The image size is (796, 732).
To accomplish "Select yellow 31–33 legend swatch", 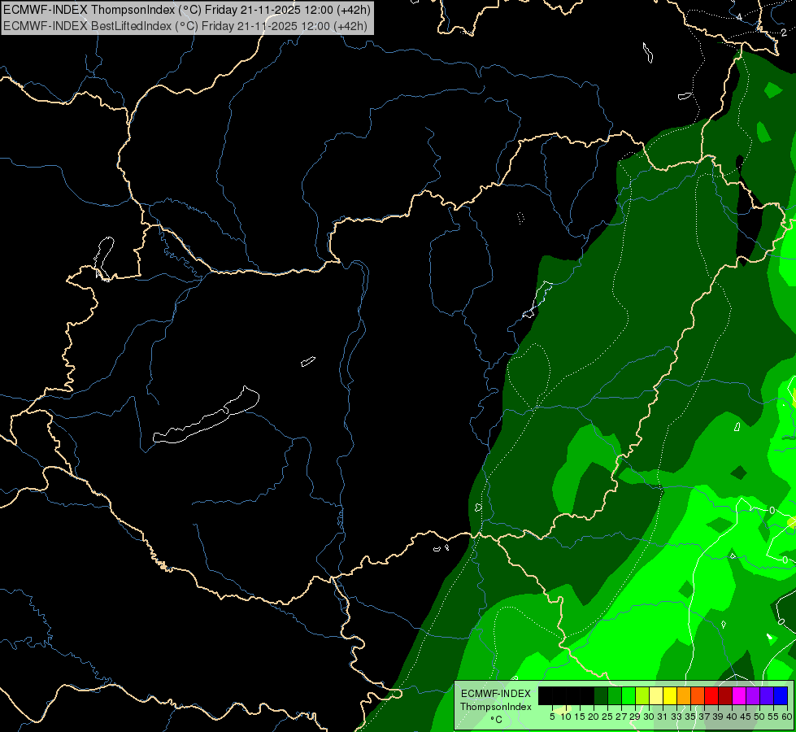I will coord(670,695).
